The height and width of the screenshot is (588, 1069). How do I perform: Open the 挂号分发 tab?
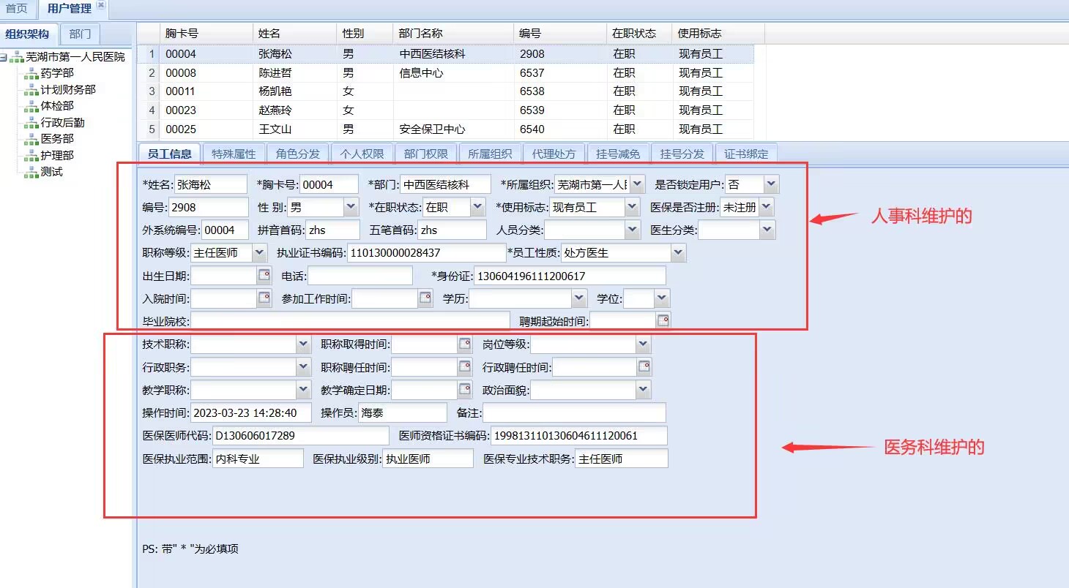click(x=682, y=154)
